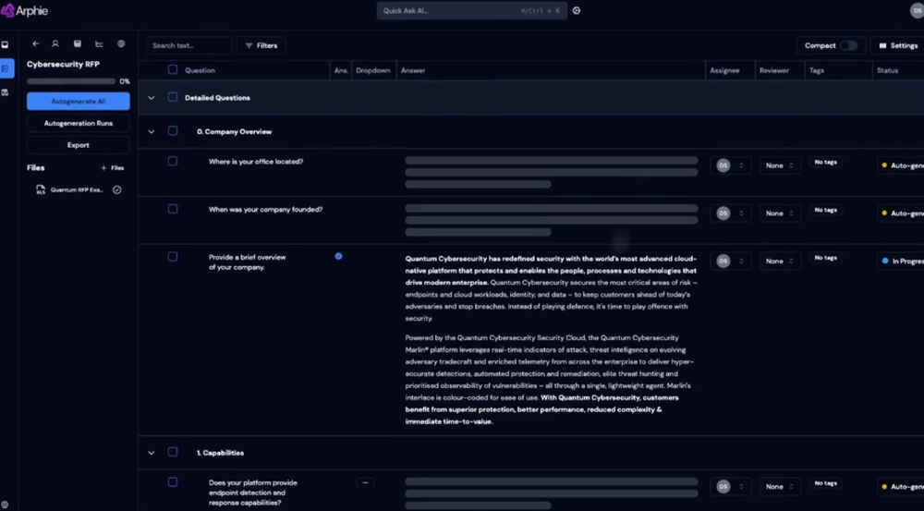
Task: Open the dash dropdown in the endpoint detection row
Action: click(x=365, y=482)
